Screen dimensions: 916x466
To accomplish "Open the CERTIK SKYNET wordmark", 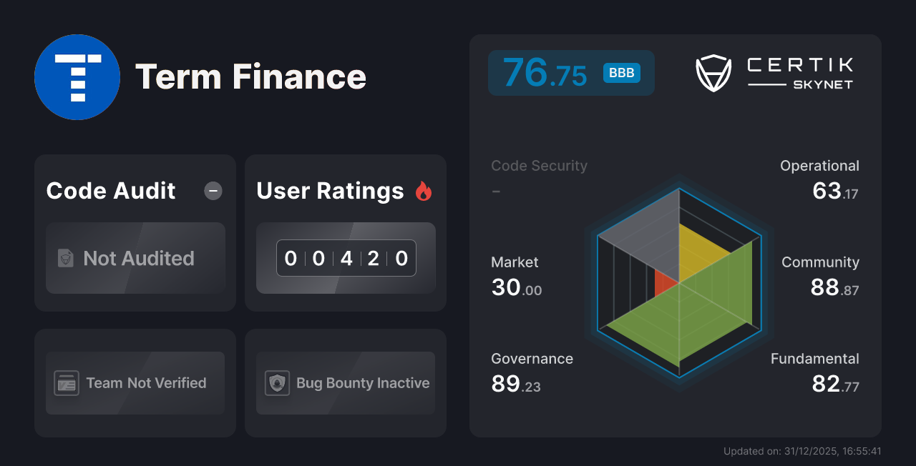I will (799, 71).
